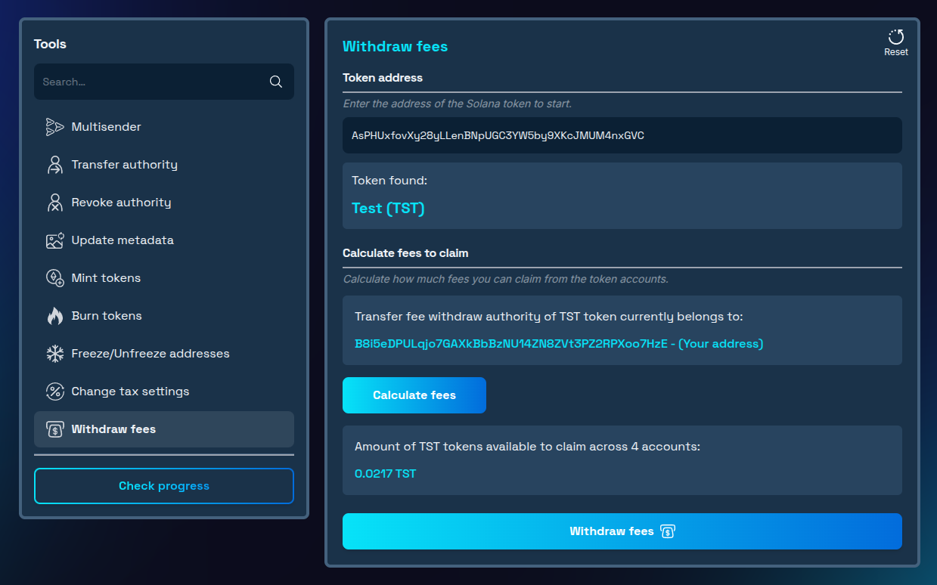
Task: Select Revoke authority in tools list
Action: 164,203
